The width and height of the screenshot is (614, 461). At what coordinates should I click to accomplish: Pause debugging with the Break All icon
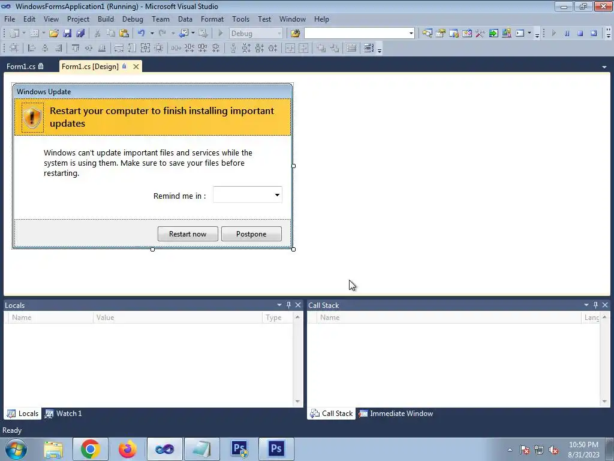567,34
